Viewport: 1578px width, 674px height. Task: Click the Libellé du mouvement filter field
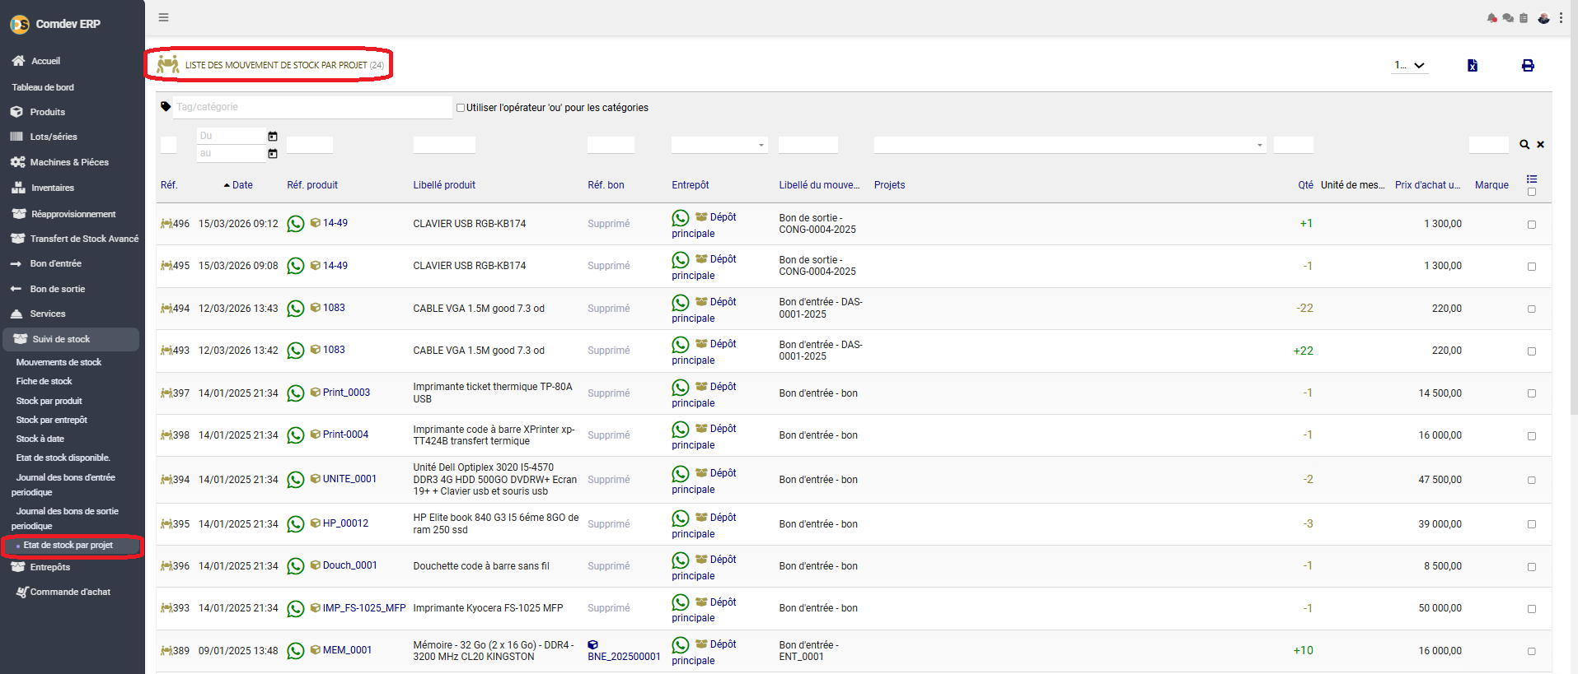point(808,145)
